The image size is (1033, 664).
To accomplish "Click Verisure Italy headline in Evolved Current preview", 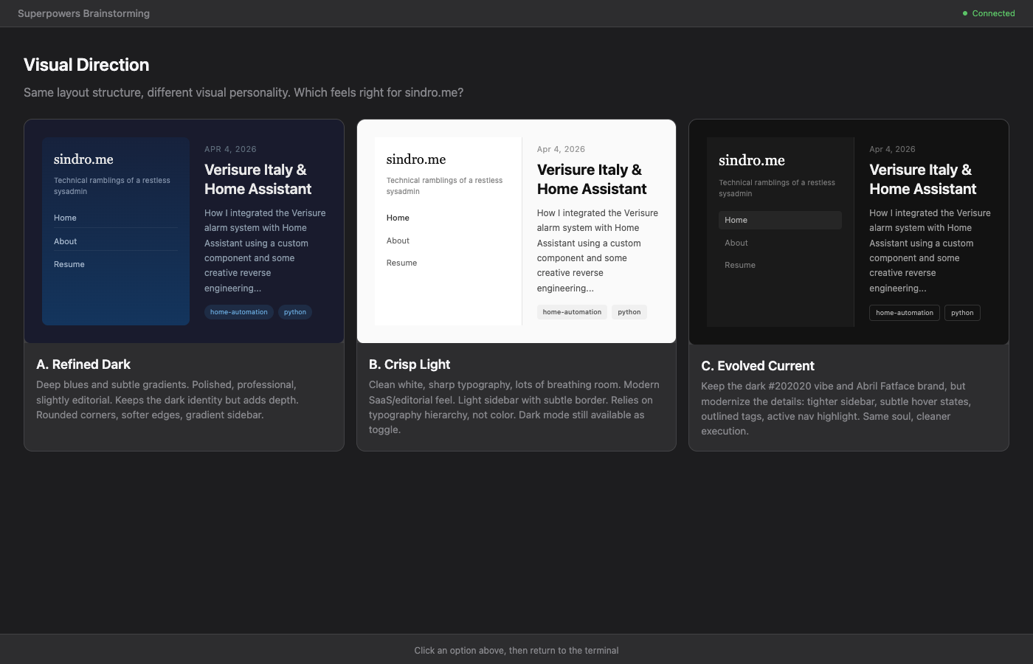I will [922, 179].
